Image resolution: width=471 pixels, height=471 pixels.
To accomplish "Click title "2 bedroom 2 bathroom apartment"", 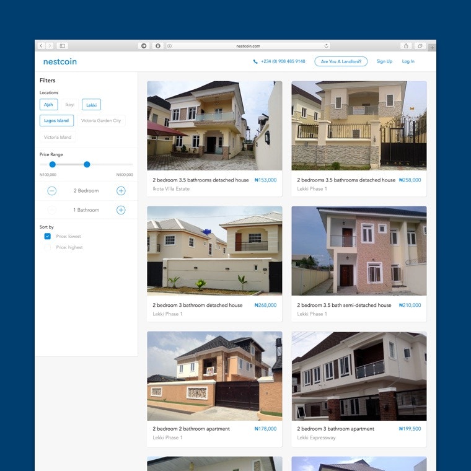I will (191, 429).
